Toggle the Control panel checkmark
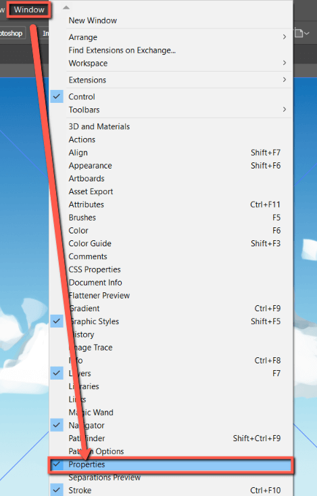The width and height of the screenshot is (317, 496). click(x=57, y=97)
